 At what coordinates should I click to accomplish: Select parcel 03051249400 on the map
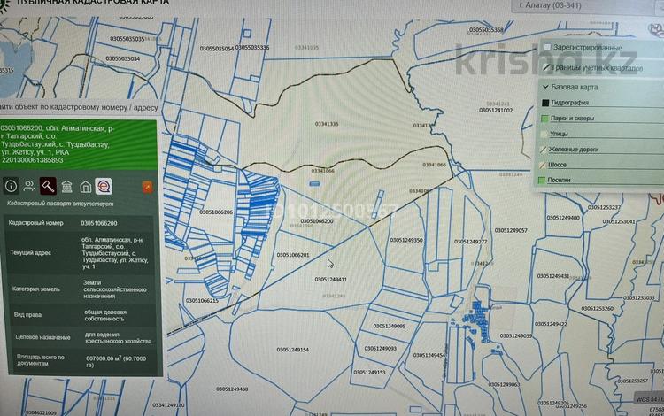[x=563, y=218]
